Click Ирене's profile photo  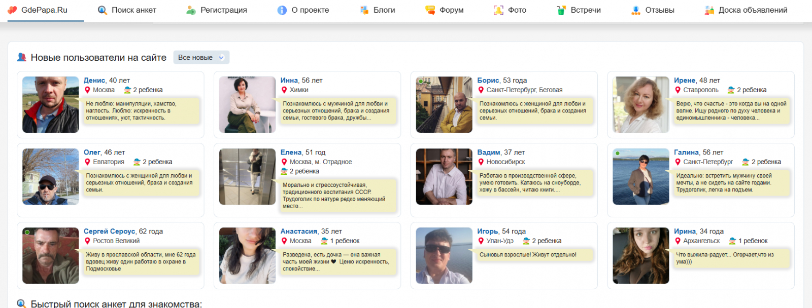(641, 104)
